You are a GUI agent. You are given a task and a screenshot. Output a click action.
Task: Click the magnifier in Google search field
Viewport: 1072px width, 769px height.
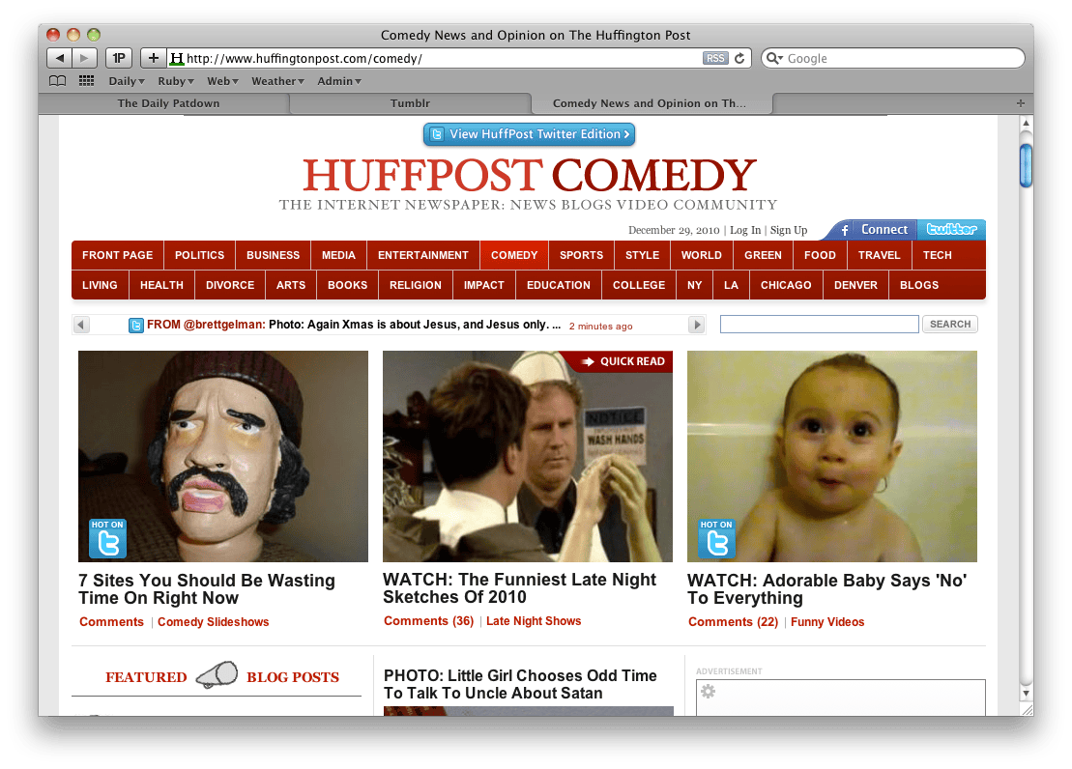[x=774, y=58]
